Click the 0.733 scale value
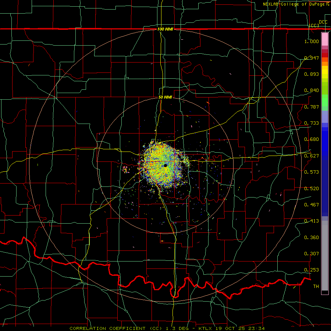331x331 pixels. coord(312,123)
